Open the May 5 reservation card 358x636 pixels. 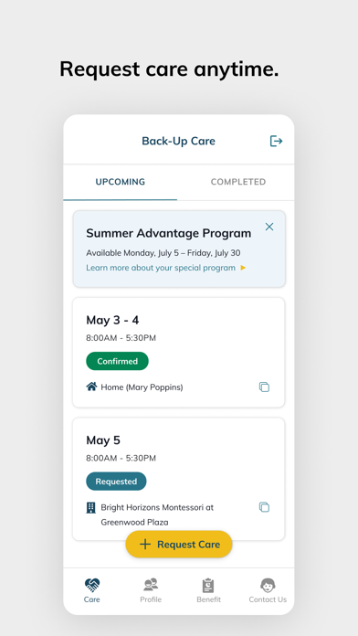coord(179,479)
